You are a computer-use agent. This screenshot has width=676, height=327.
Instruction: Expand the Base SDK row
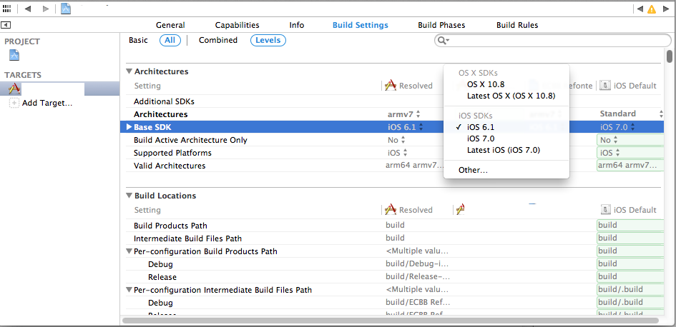(x=129, y=127)
